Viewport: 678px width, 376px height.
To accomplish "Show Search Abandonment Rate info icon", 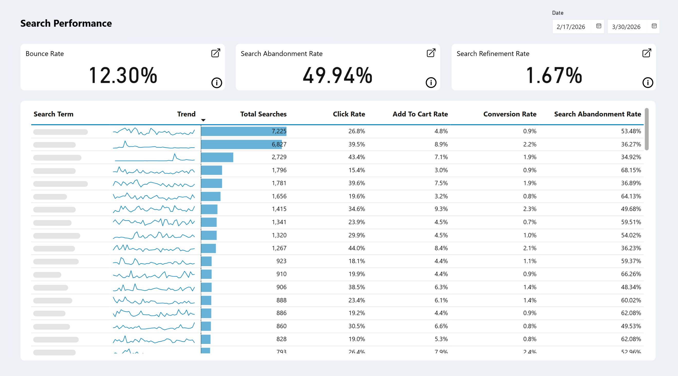I will 431,83.
